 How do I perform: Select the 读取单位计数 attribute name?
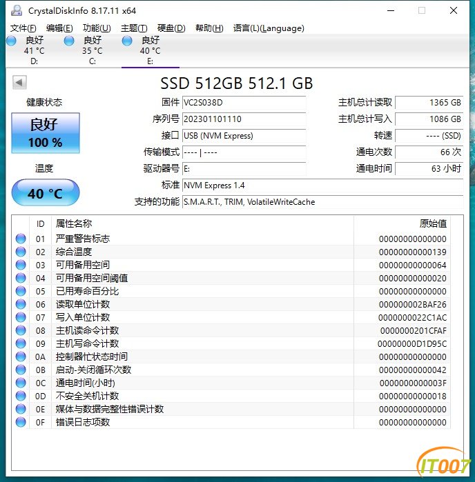click(82, 304)
